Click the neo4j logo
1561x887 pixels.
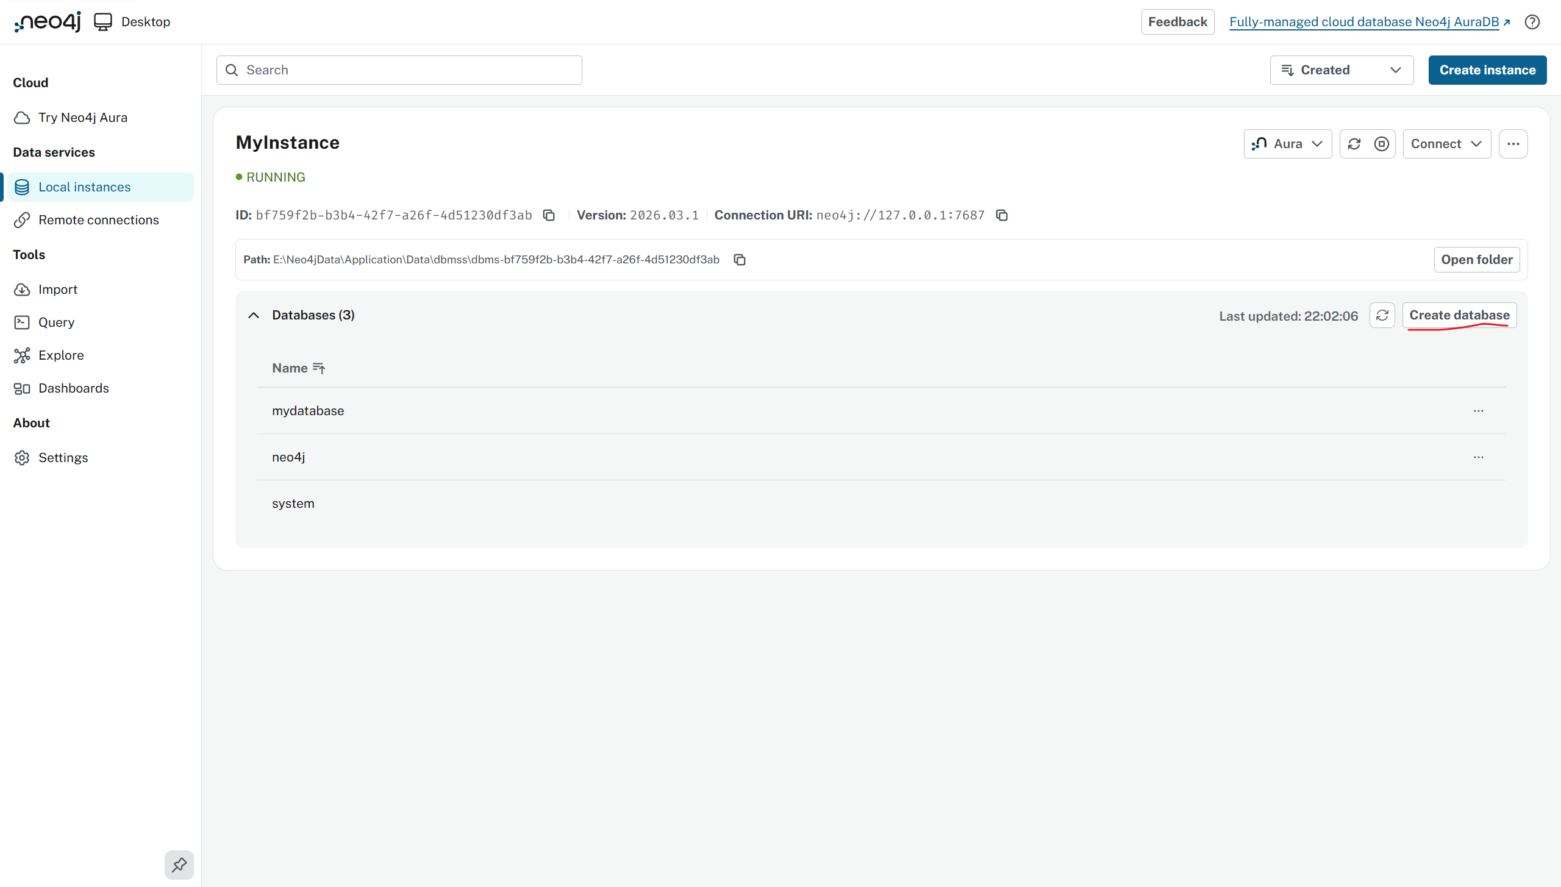coord(48,22)
